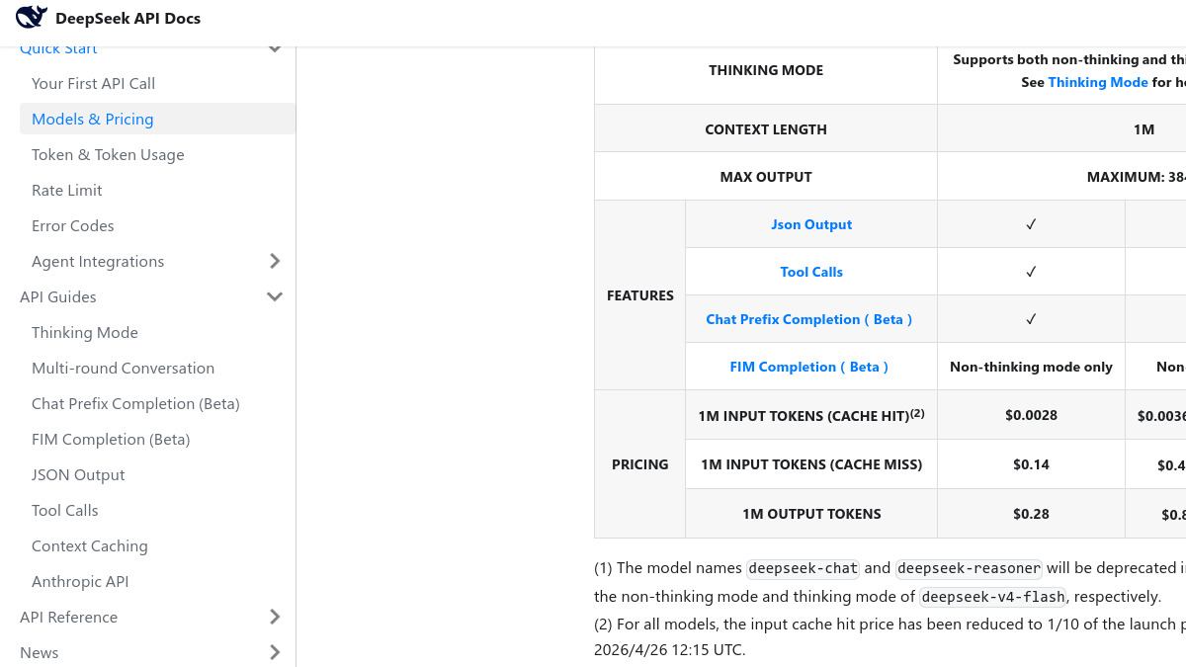
Task: Open Your First API Call page
Action: (93, 83)
